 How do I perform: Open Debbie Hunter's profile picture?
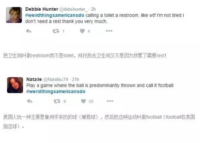(14, 15)
